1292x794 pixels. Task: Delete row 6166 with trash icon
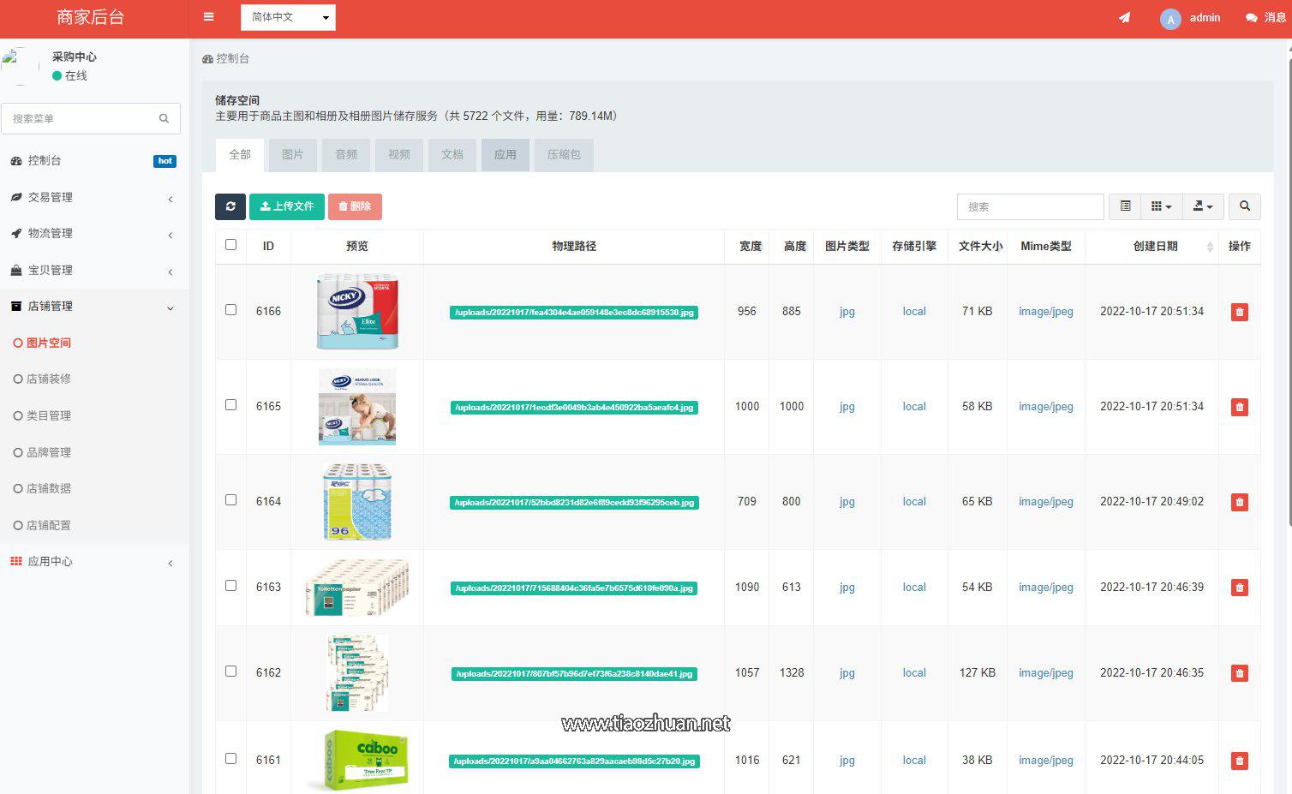(x=1239, y=312)
